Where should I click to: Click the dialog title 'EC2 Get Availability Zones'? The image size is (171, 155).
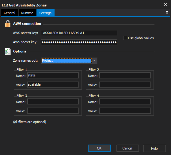pos(24,5)
